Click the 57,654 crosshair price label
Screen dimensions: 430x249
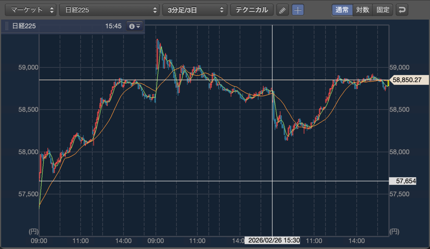coord(403,181)
